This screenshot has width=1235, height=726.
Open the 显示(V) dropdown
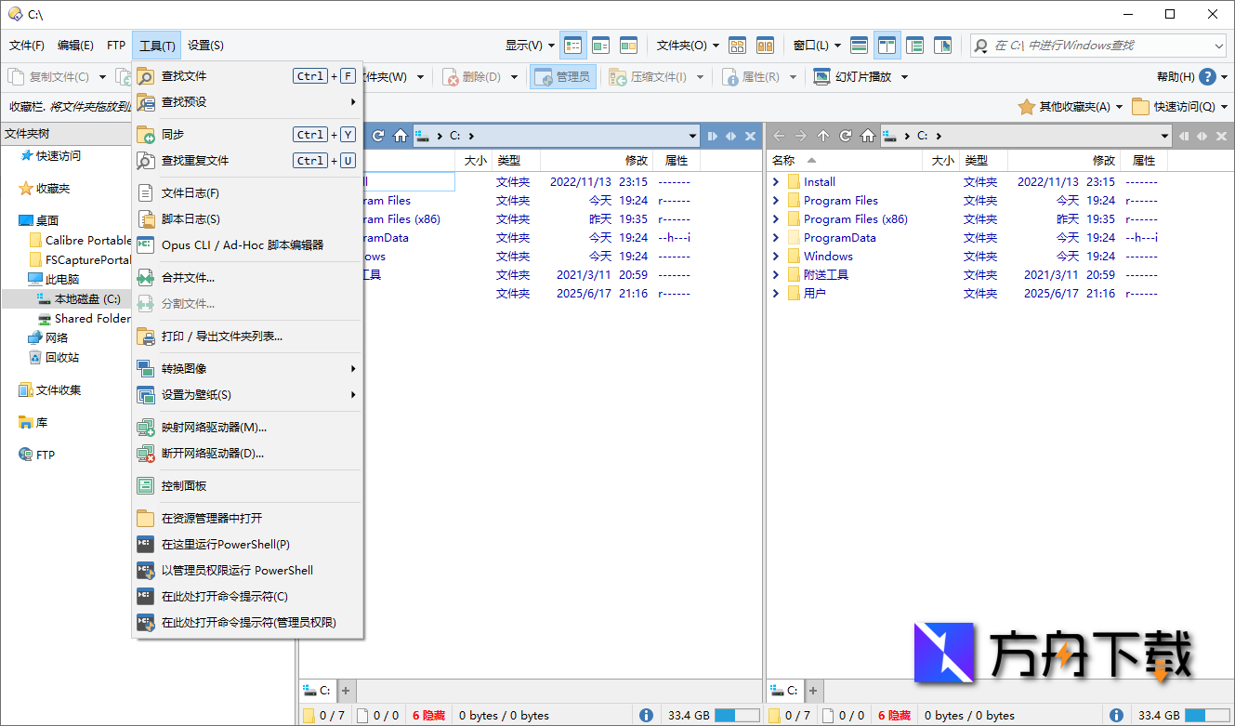pyautogui.click(x=528, y=45)
